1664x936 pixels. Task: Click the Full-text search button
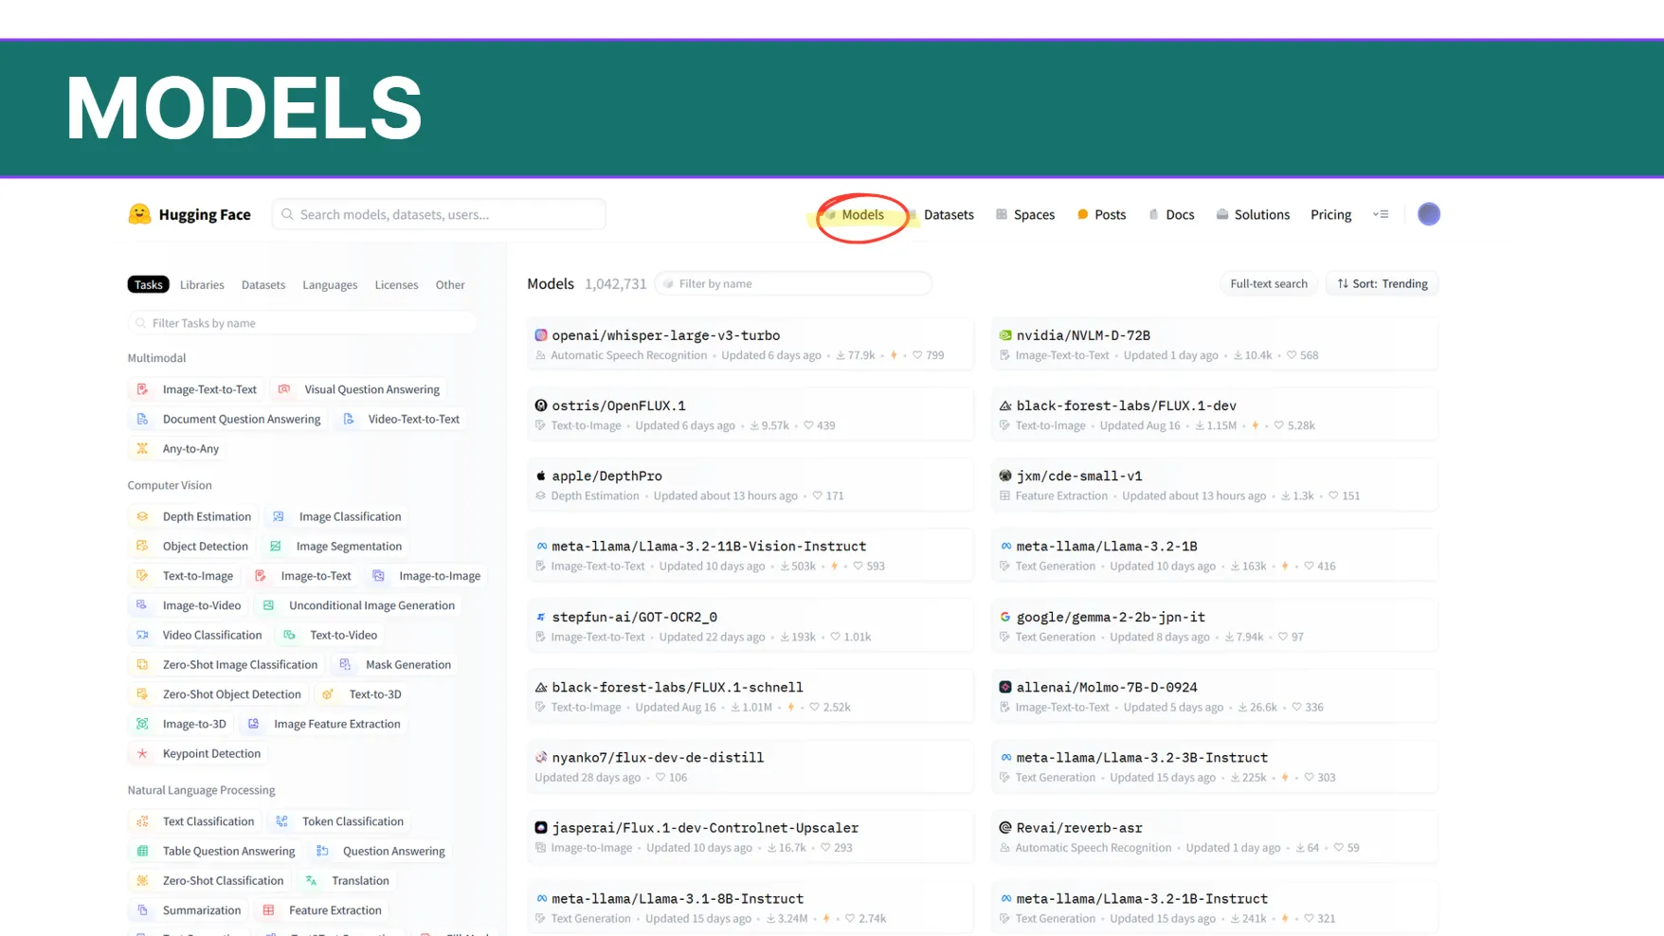click(1268, 283)
